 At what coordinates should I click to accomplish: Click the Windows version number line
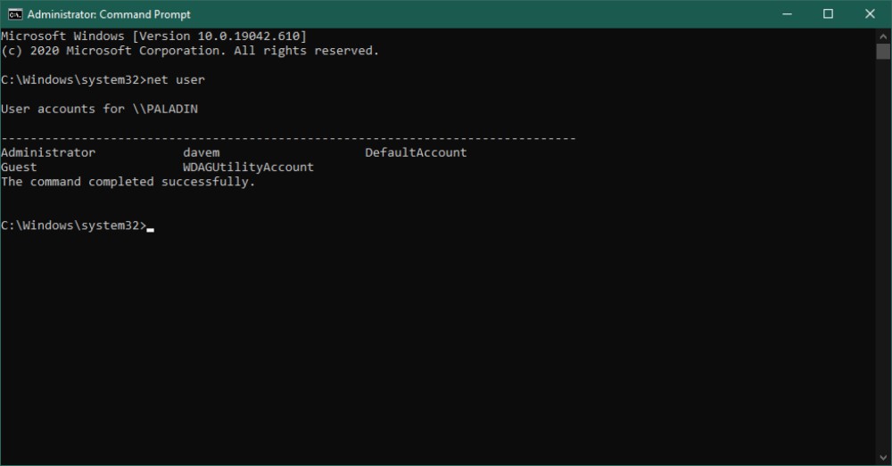(x=153, y=36)
